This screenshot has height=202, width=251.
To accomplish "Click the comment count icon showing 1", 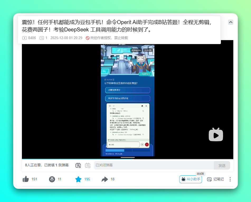I will tap(41, 38).
